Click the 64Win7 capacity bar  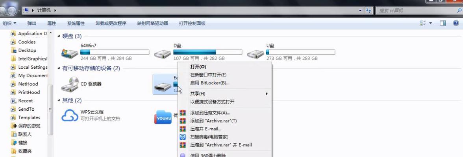(115, 52)
